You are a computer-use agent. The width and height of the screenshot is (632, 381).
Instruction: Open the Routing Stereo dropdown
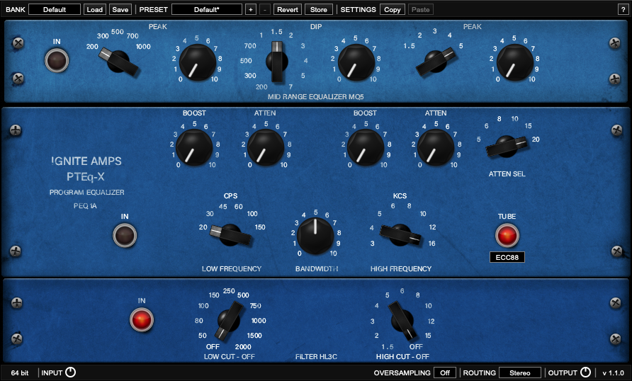pos(519,373)
